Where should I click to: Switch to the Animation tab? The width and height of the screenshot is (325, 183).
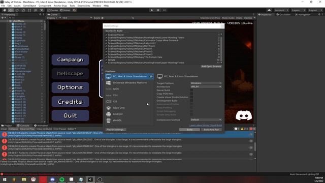pos(41,126)
